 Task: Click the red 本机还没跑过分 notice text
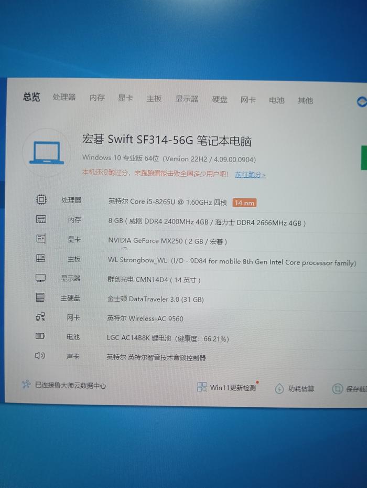[x=155, y=173]
